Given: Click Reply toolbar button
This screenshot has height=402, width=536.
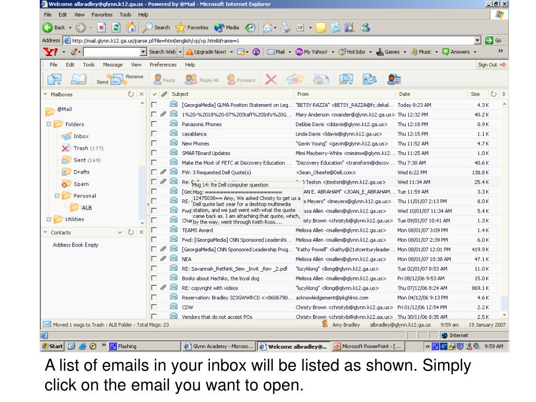Looking at the screenshot, I should [164, 80].
